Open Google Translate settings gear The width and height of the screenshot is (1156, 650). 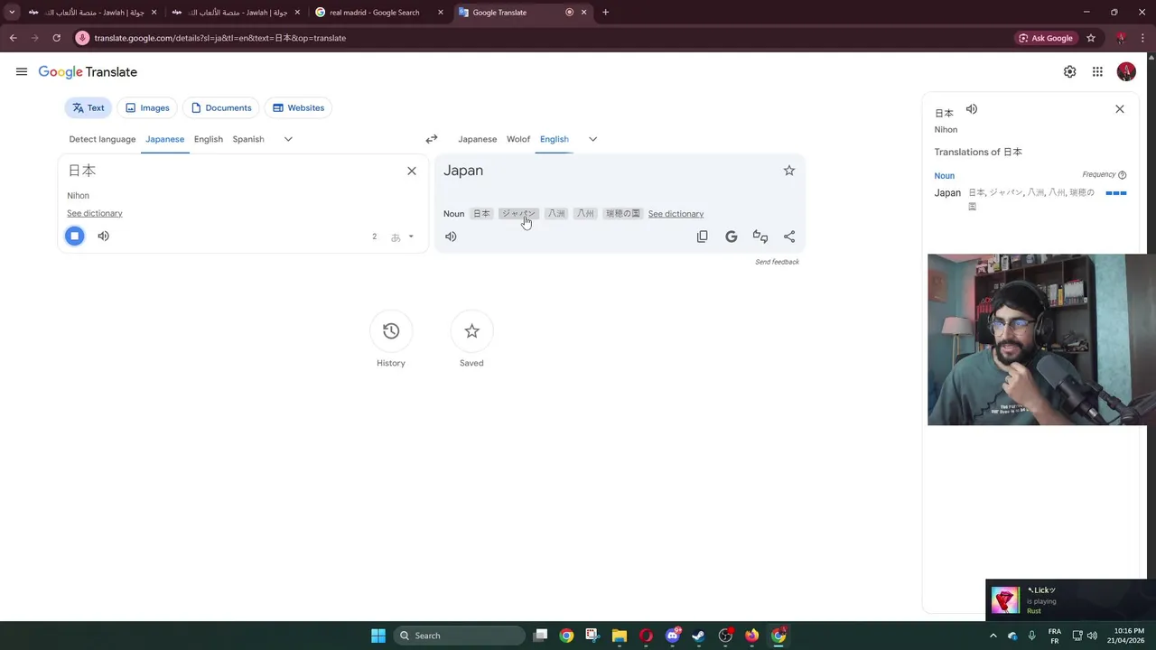(1069, 72)
